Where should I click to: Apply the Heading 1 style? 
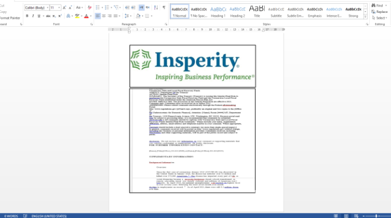tap(218, 12)
